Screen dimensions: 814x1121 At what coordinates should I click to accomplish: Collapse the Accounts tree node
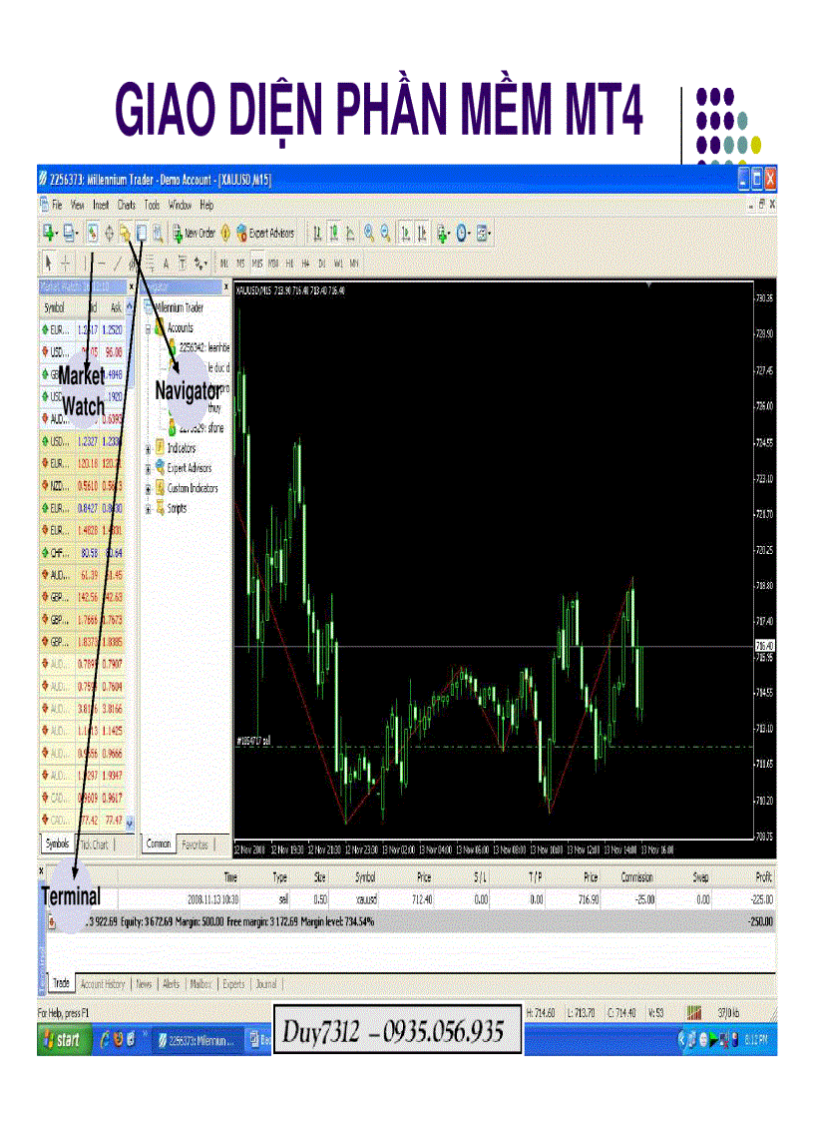[149, 327]
